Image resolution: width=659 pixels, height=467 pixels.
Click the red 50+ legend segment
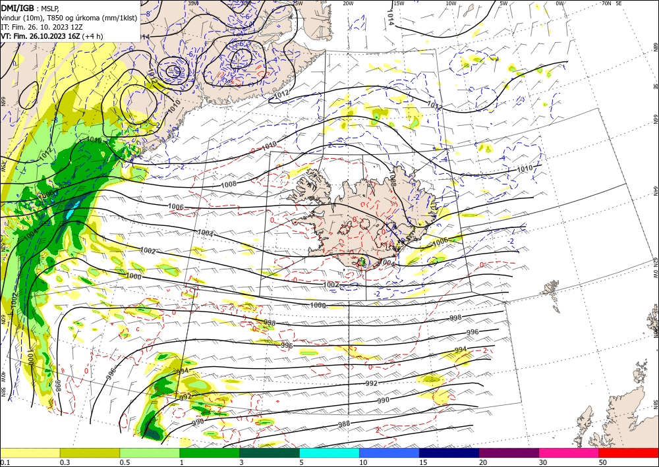[x=629, y=453]
